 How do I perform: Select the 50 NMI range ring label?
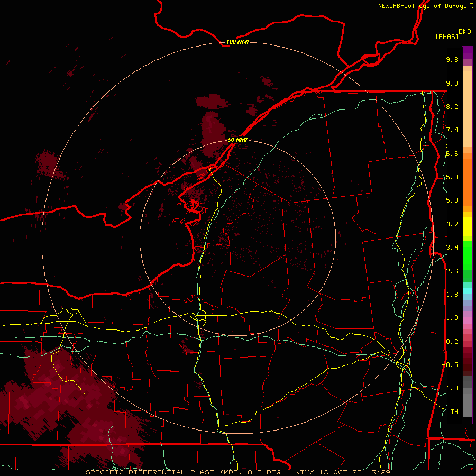click(237, 140)
